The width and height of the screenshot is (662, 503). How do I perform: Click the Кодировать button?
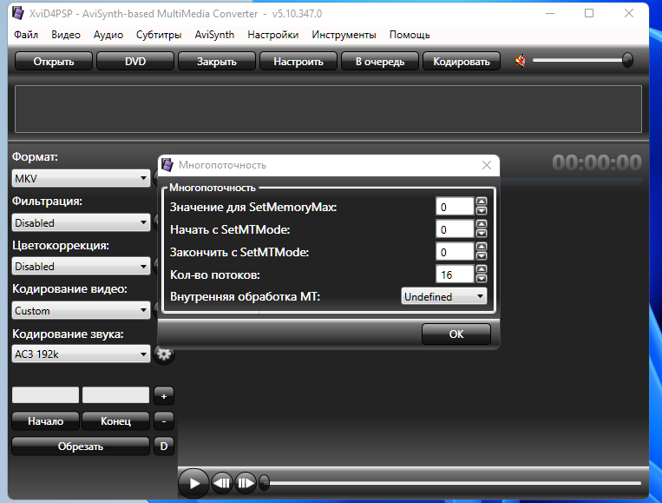pos(462,61)
